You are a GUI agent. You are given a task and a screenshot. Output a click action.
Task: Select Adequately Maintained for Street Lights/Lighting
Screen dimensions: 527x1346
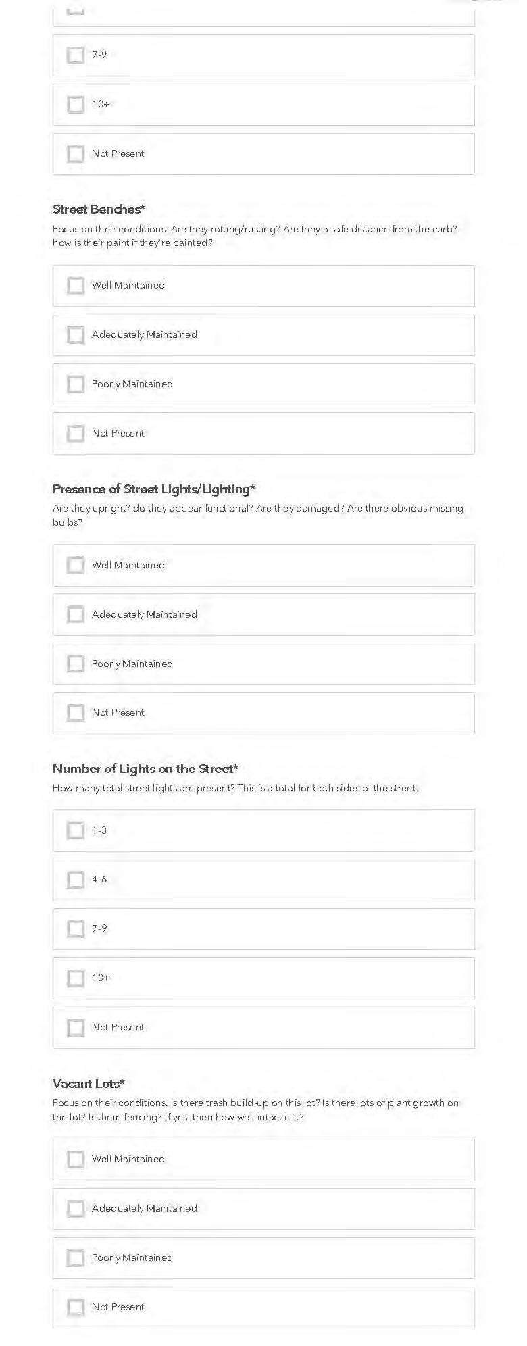point(76,614)
